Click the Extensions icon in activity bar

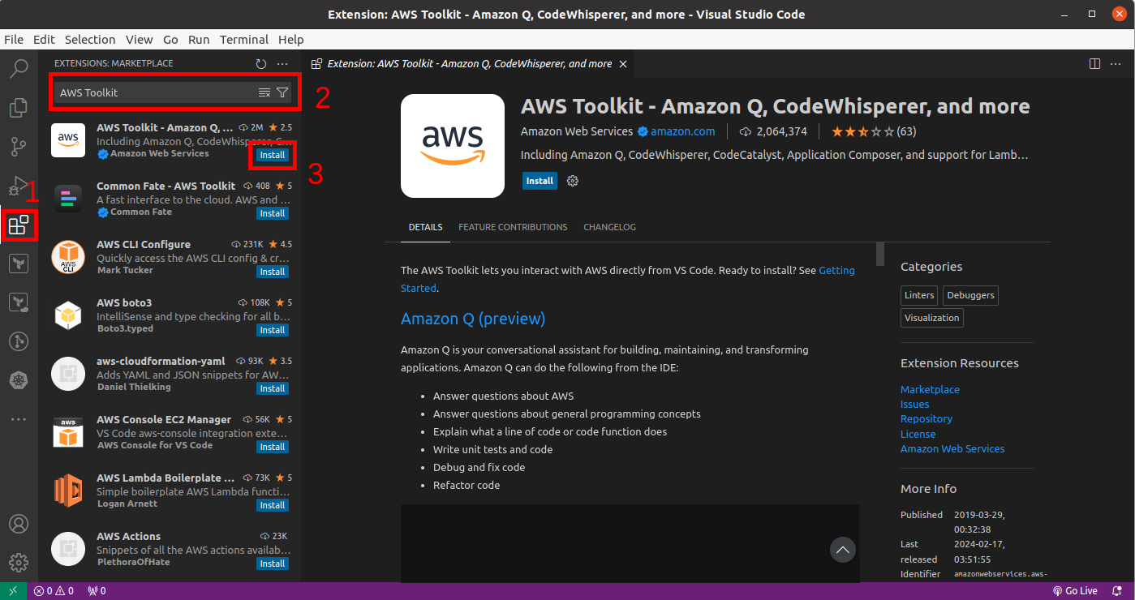point(19,225)
